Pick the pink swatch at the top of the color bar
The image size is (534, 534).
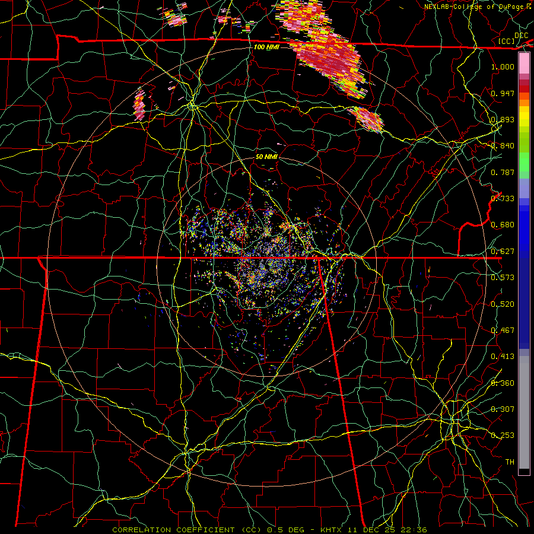pos(524,63)
